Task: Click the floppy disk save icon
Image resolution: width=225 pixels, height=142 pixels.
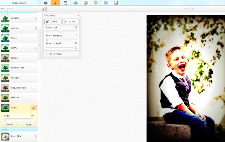Action: click(x=116, y=3)
